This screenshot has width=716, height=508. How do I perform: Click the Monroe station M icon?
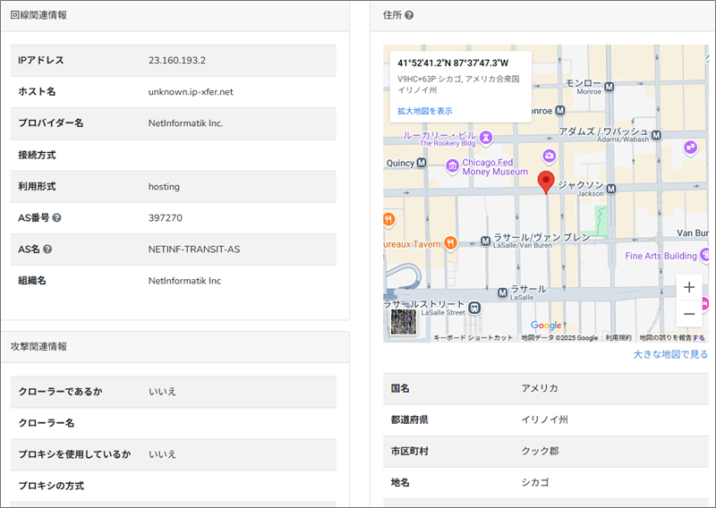pos(609,86)
